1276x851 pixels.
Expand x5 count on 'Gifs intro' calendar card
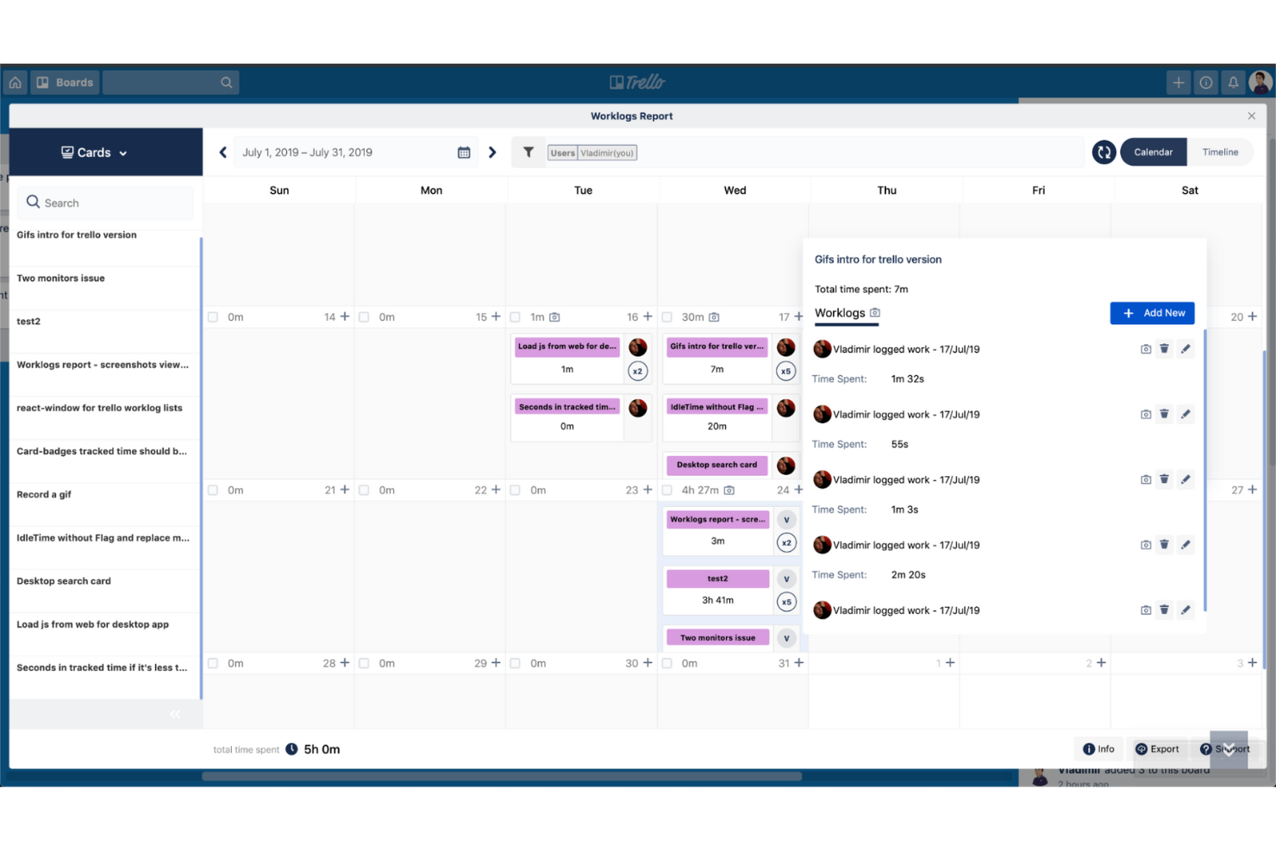click(x=786, y=372)
